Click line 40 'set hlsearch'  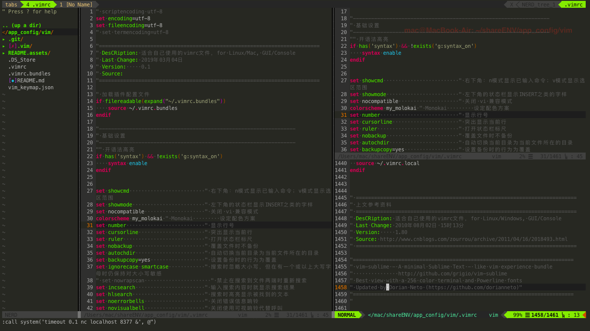point(114,294)
